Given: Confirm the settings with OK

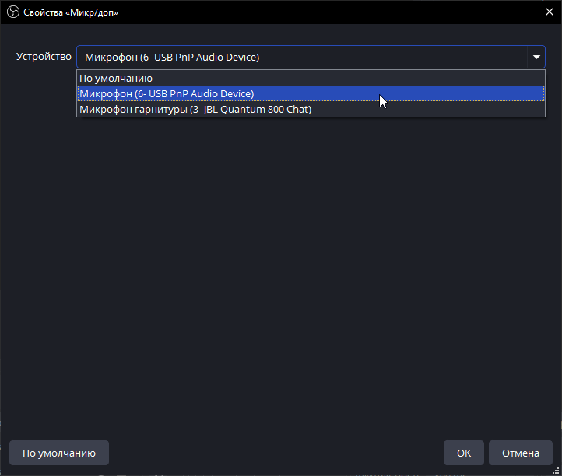Looking at the screenshot, I should click(464, 453).
